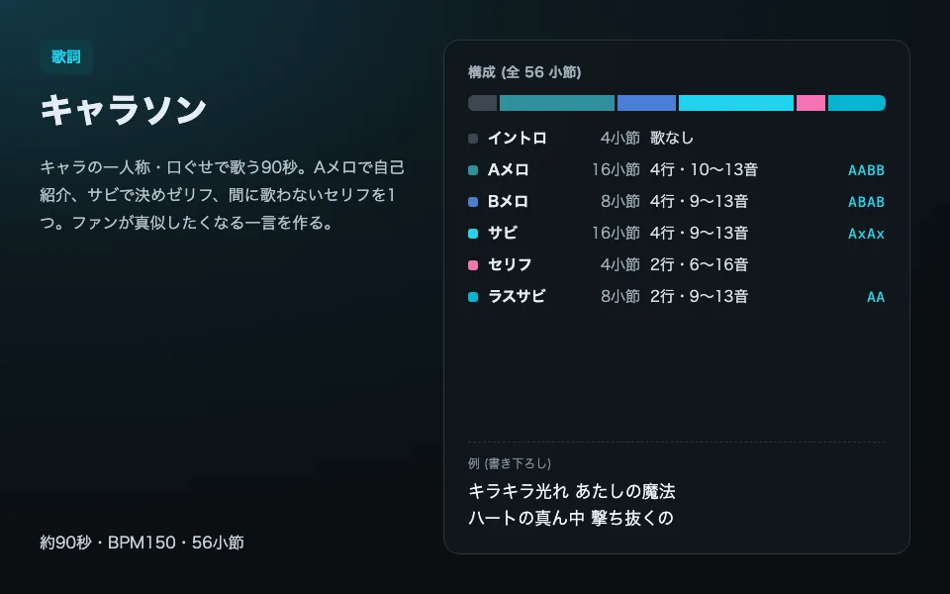Click the AABB rhyme scheme label
Image resolution: width=950 pixels, height=594 pixels.
coord(866,170)
